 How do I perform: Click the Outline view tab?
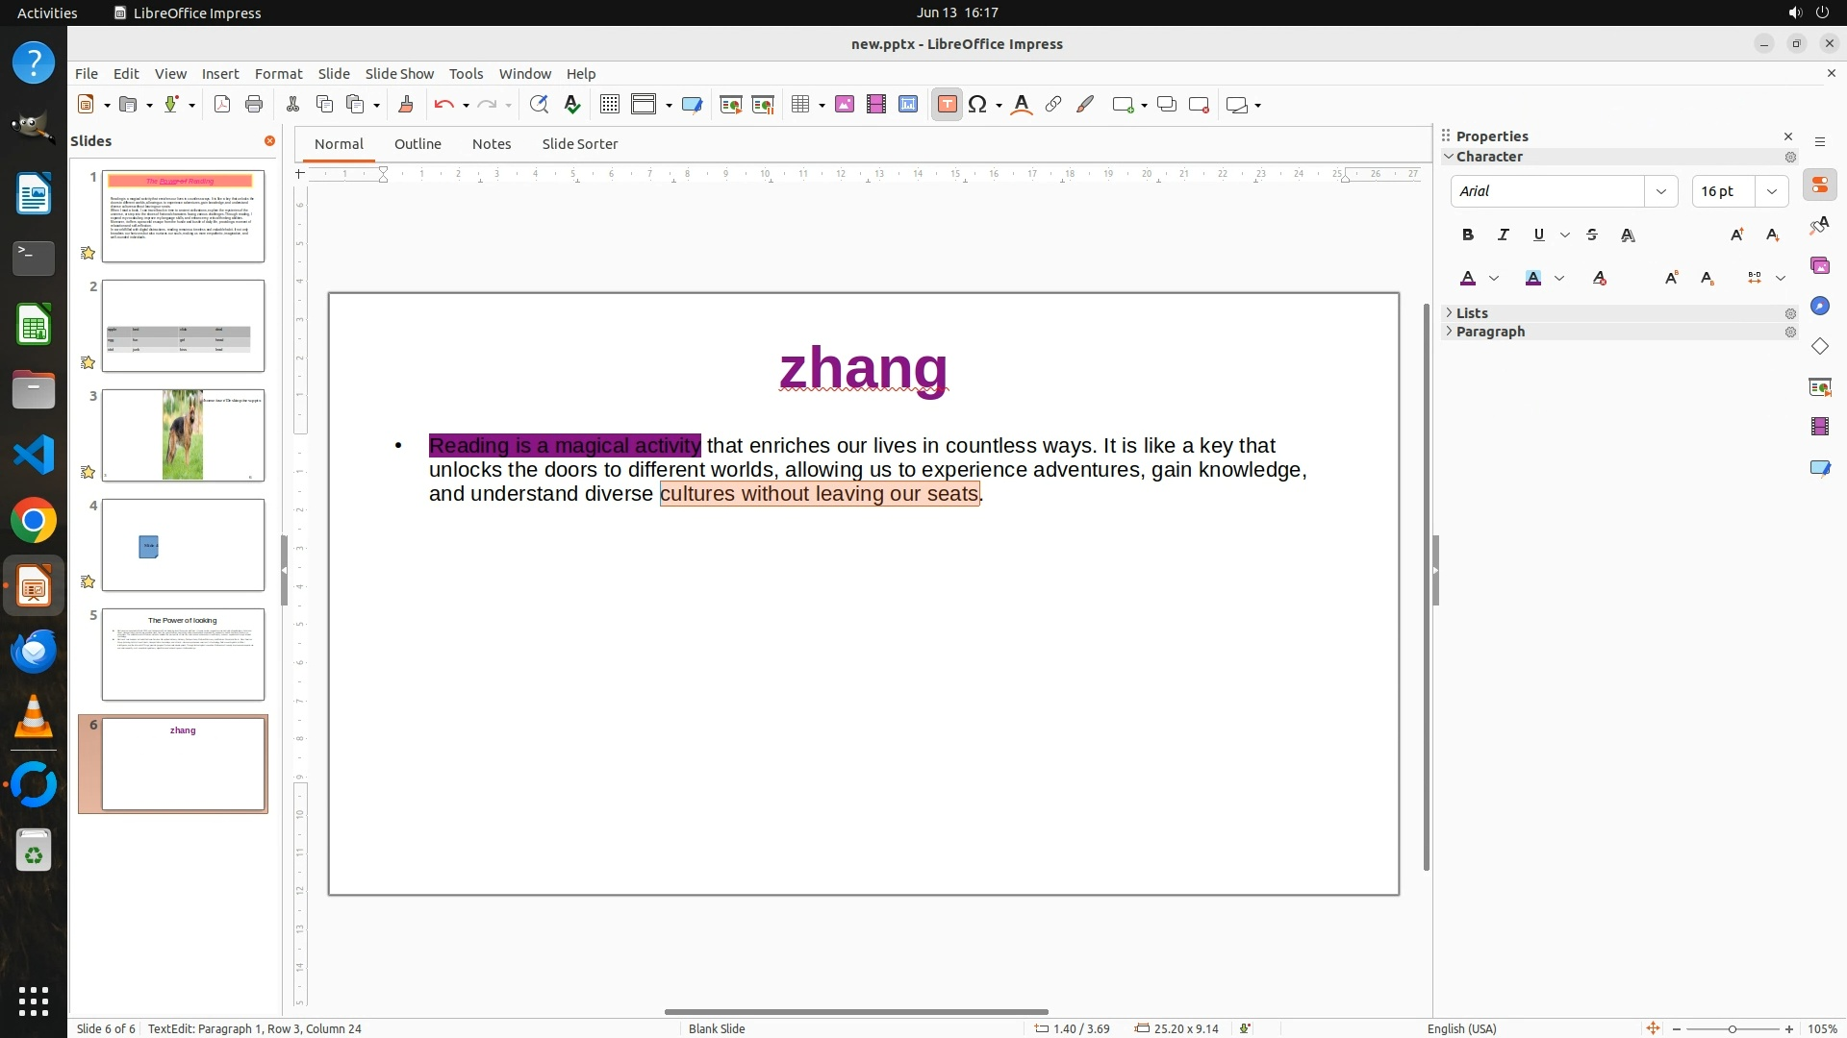(x=417, y=144)
